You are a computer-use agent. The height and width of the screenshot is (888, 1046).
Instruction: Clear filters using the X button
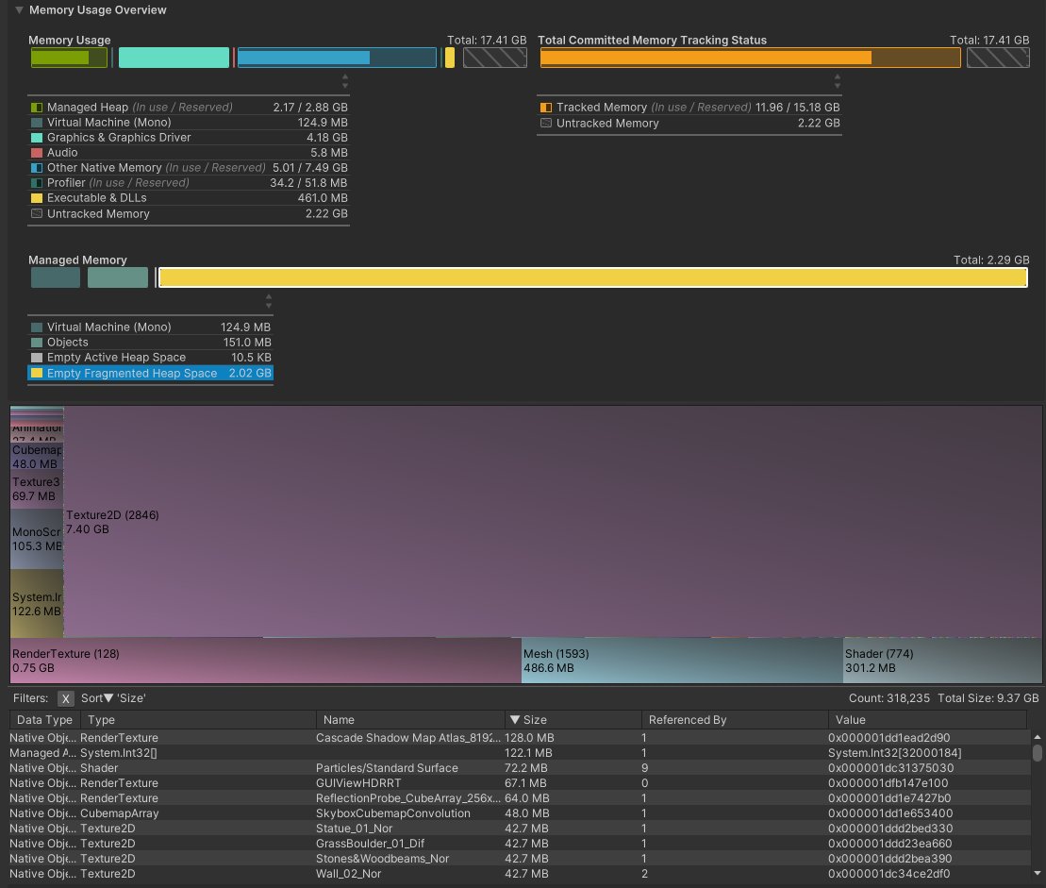point(64,698)
